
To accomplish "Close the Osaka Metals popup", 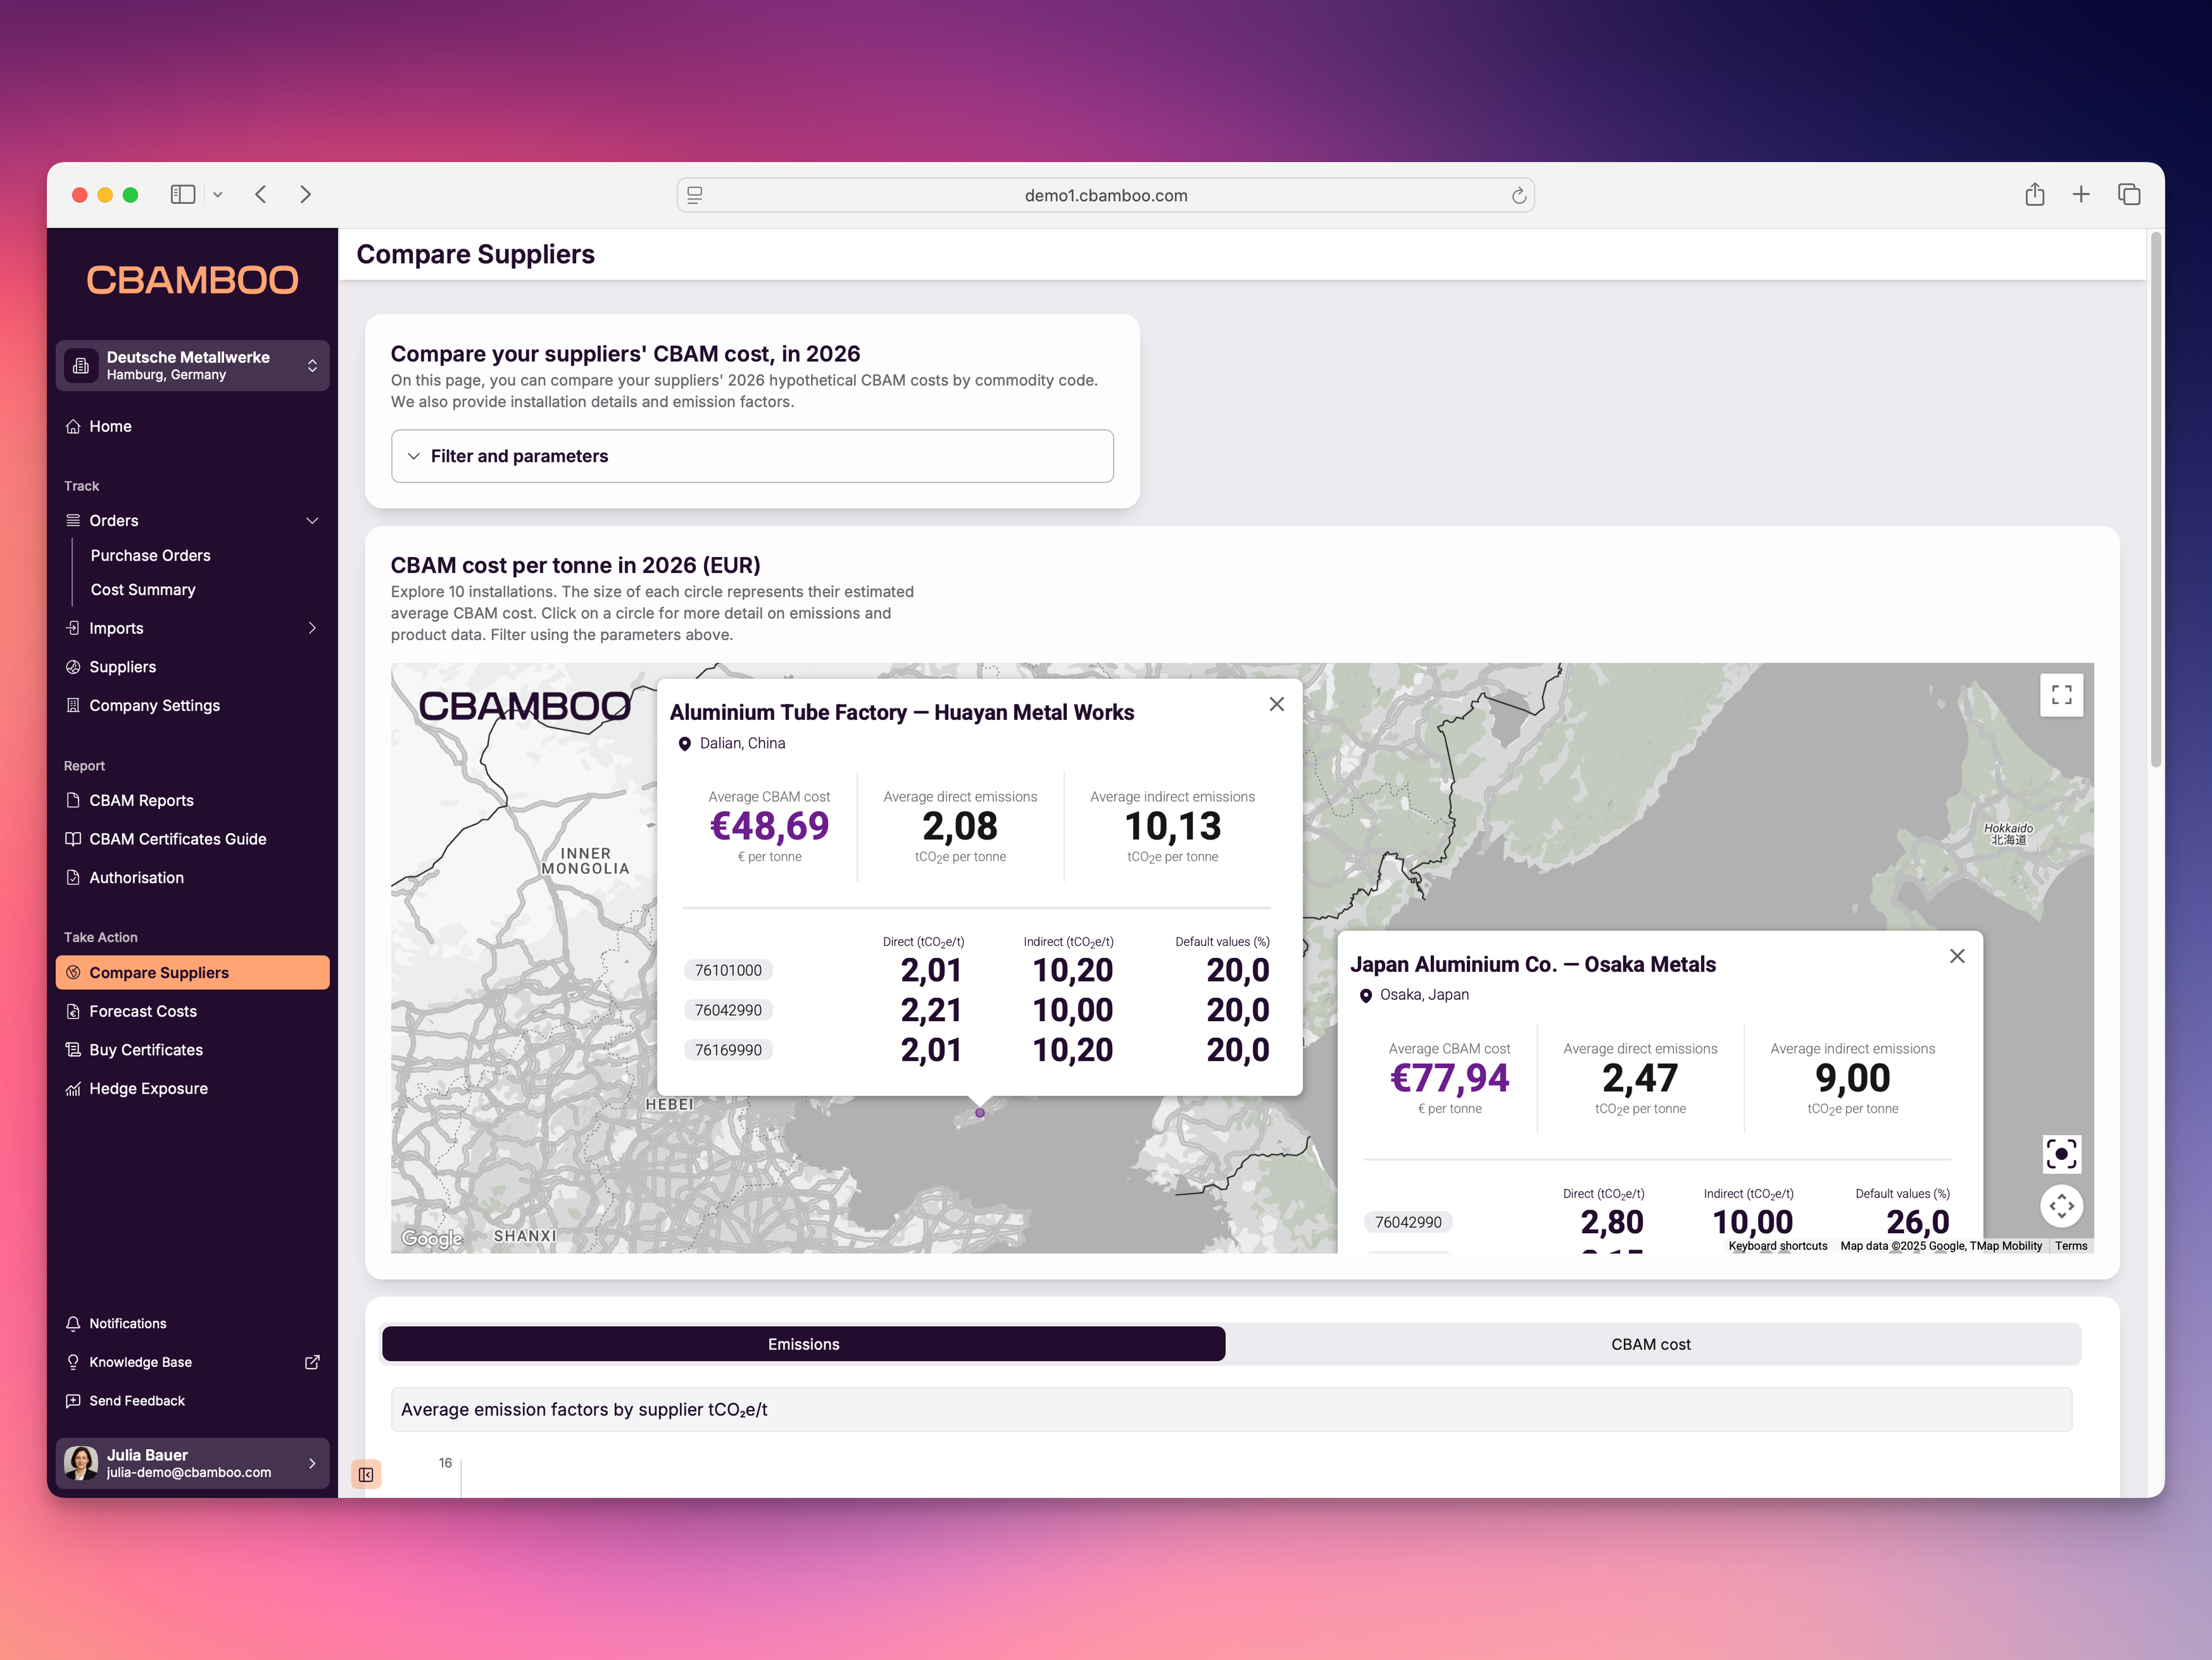I will (1957, 956).
